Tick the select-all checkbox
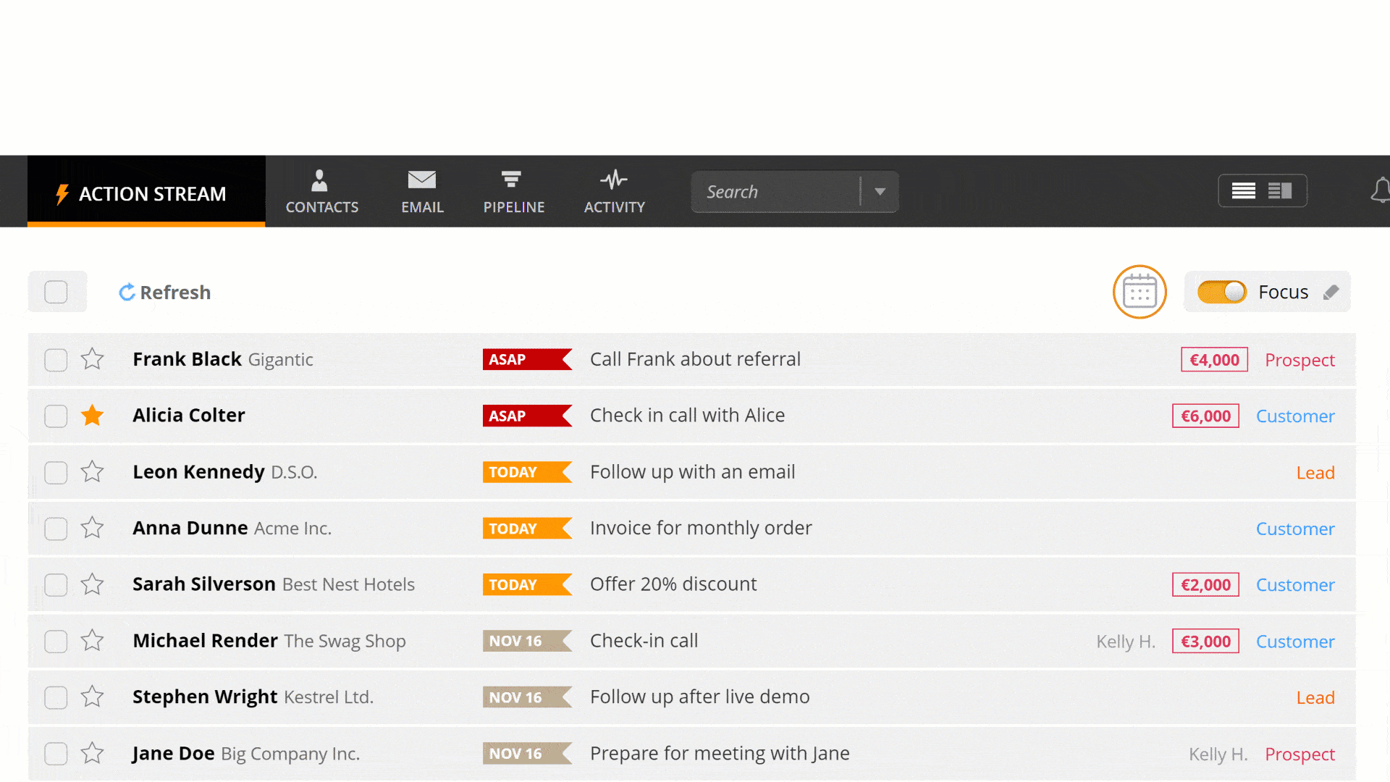The height and width of the screenshot is (782, 1390). click(x=56, y=293)
